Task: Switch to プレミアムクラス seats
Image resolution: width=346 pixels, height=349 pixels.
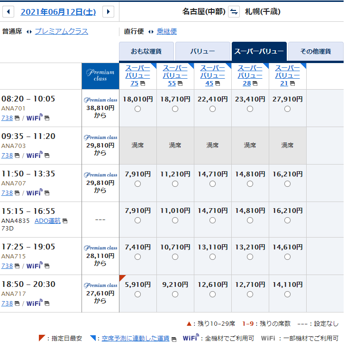Action: click(62, 31)
